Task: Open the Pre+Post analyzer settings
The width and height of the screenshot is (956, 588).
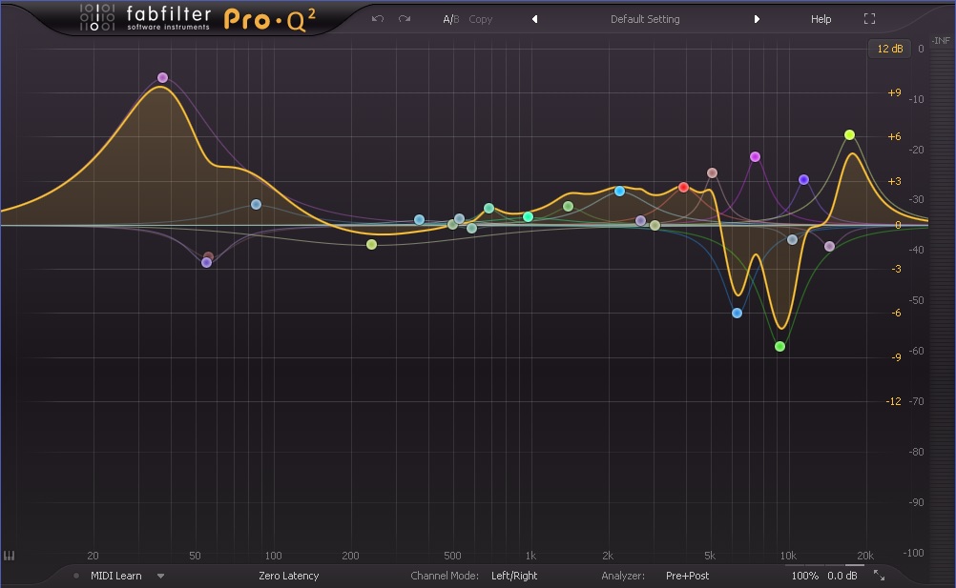Action: pos(687,576)
